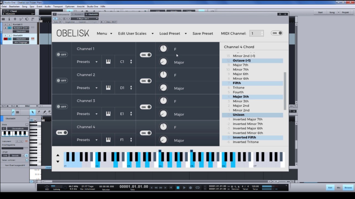
Task: Switch to the 2 - Obelisk64 instrument tab
Action: click(92, 14)
